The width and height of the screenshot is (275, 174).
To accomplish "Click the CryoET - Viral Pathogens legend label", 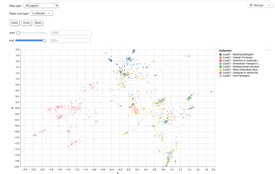I will click(x=236, y=76).
